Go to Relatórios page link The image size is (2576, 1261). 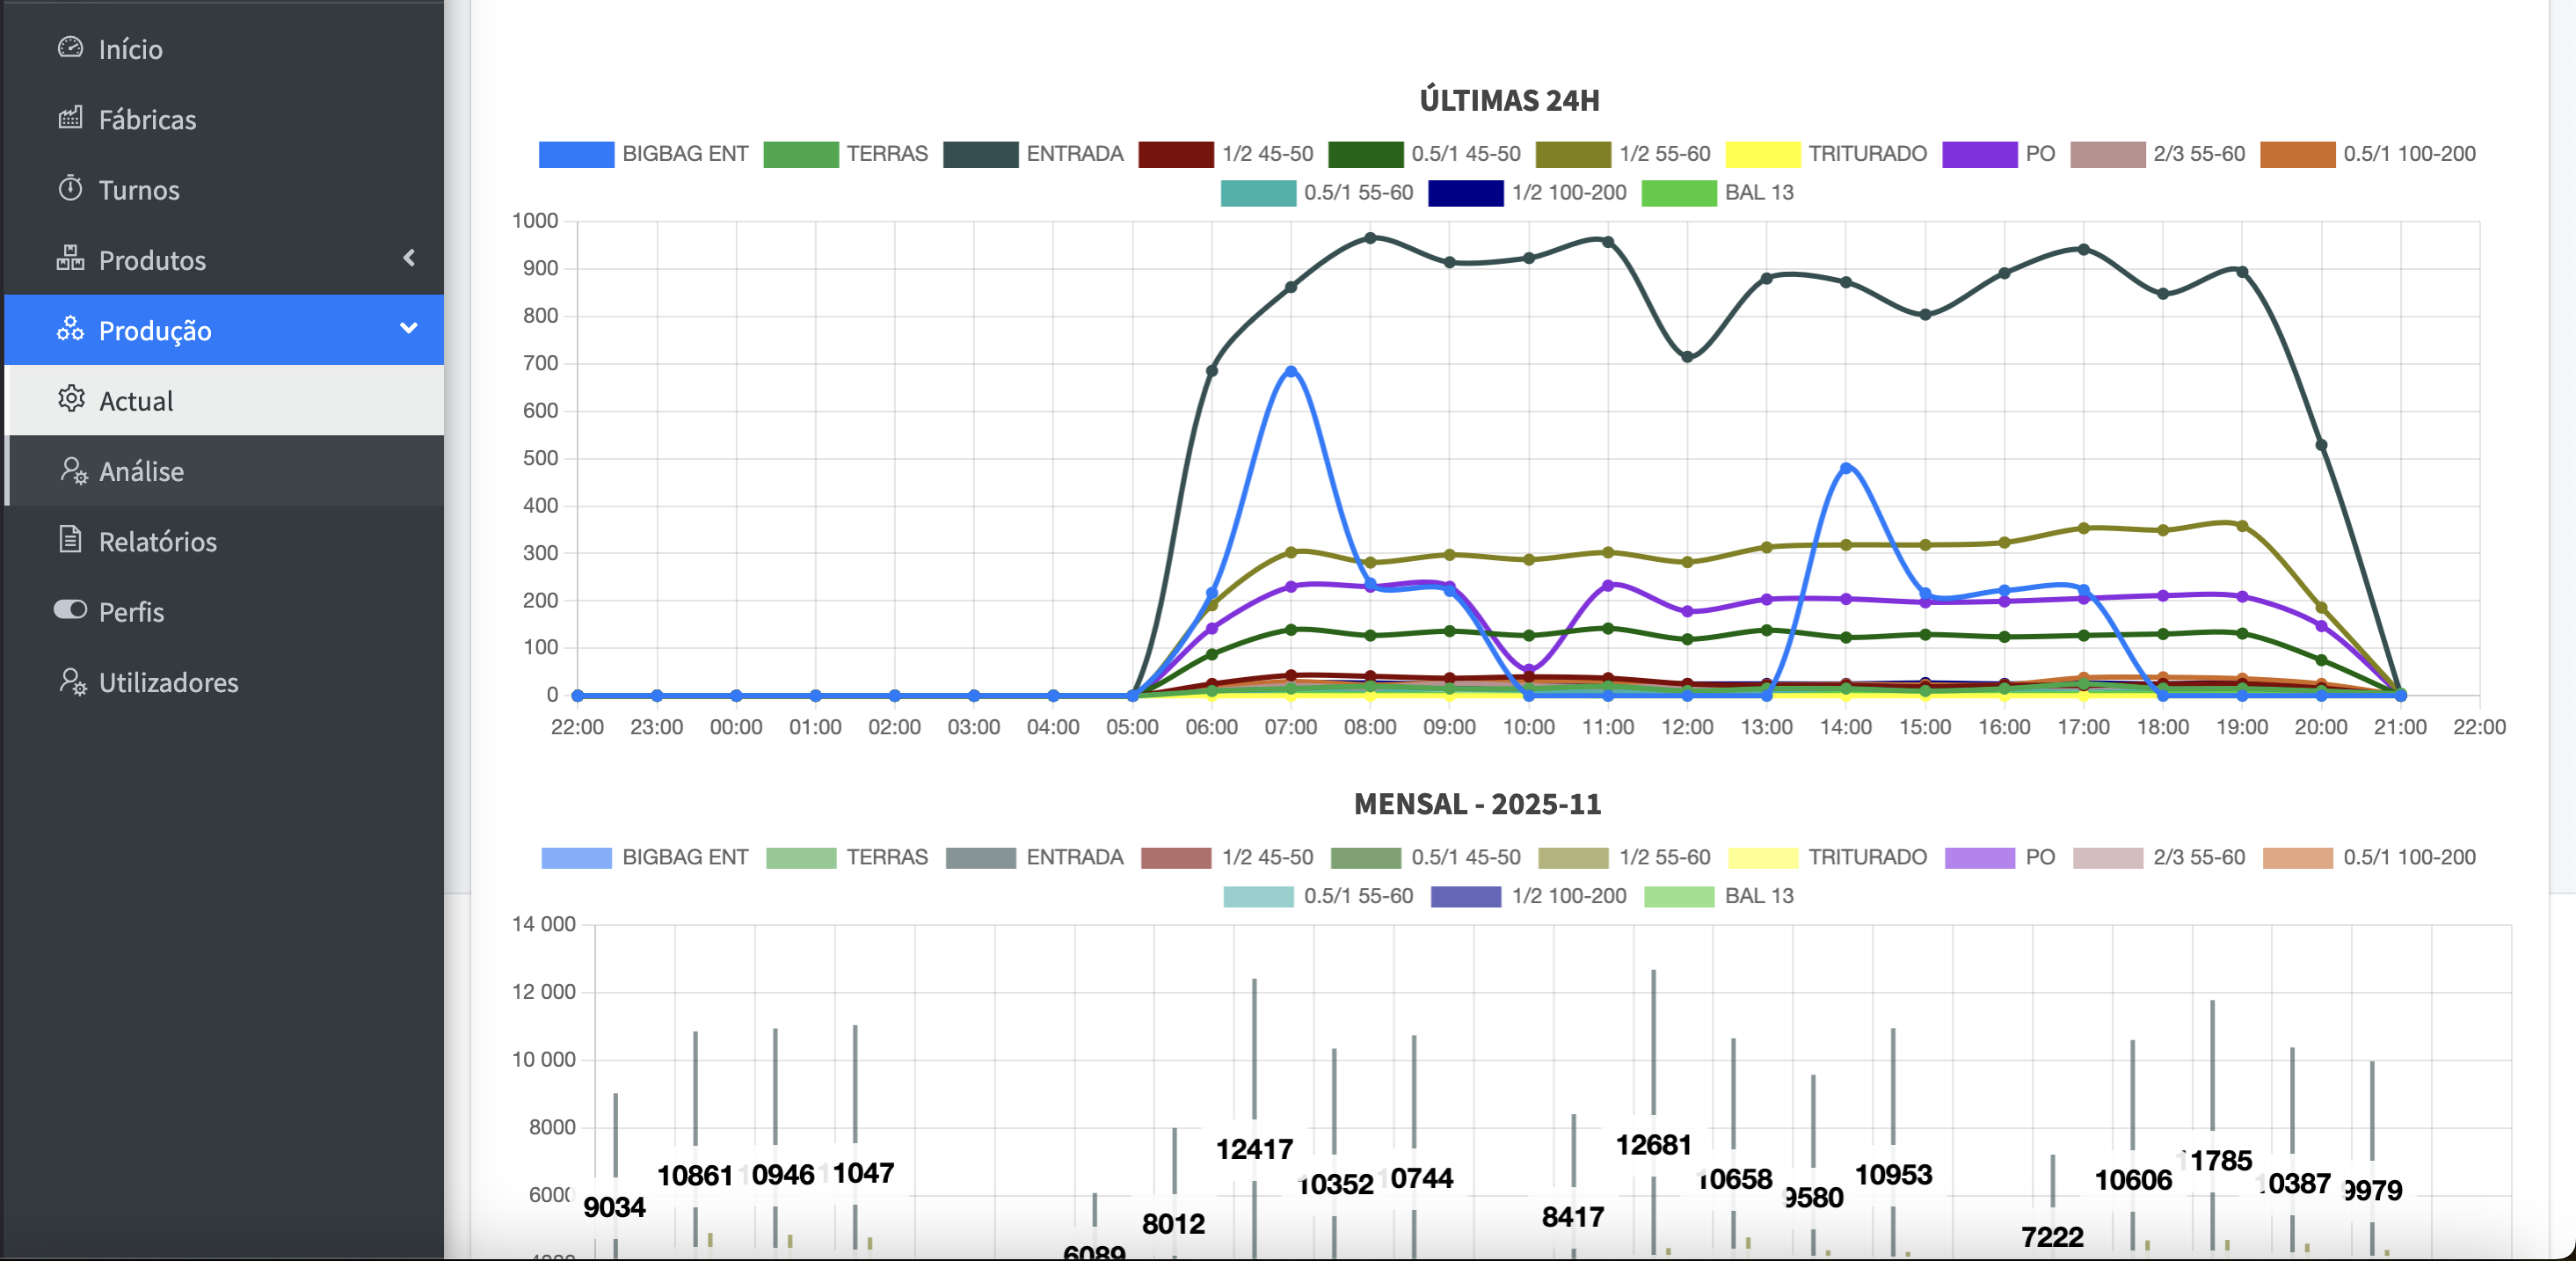click(157, 541)
